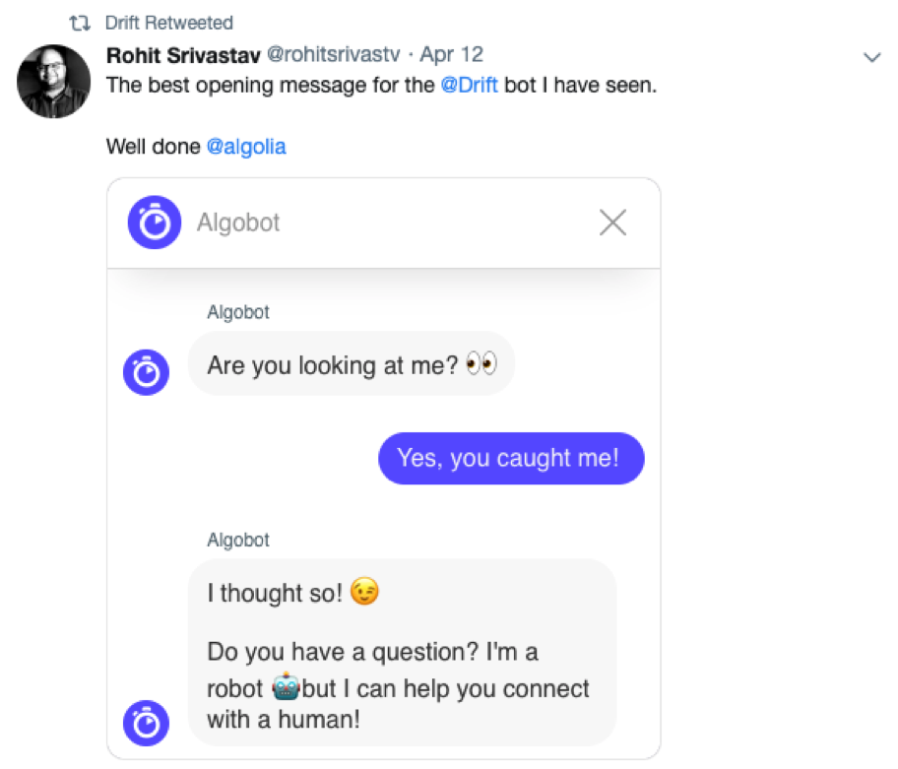Click the Algobot title in chat header

[238, 224]
